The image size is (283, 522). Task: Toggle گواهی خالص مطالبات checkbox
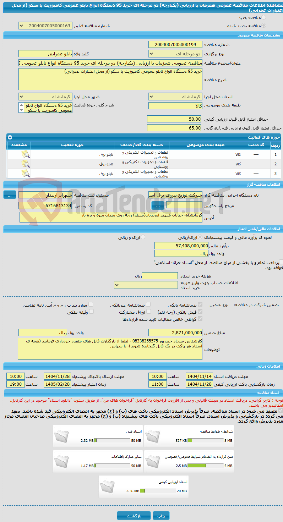(x=200, y=319)
